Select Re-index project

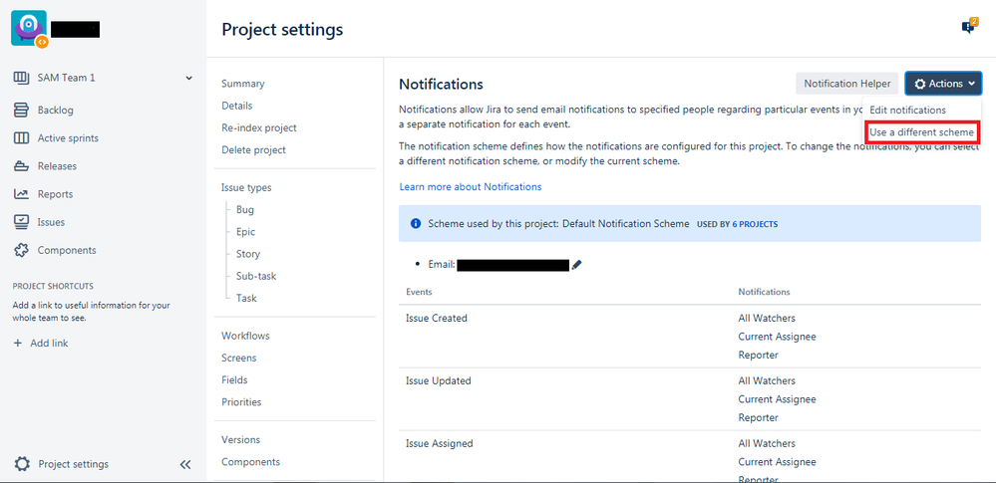point(259,128)
